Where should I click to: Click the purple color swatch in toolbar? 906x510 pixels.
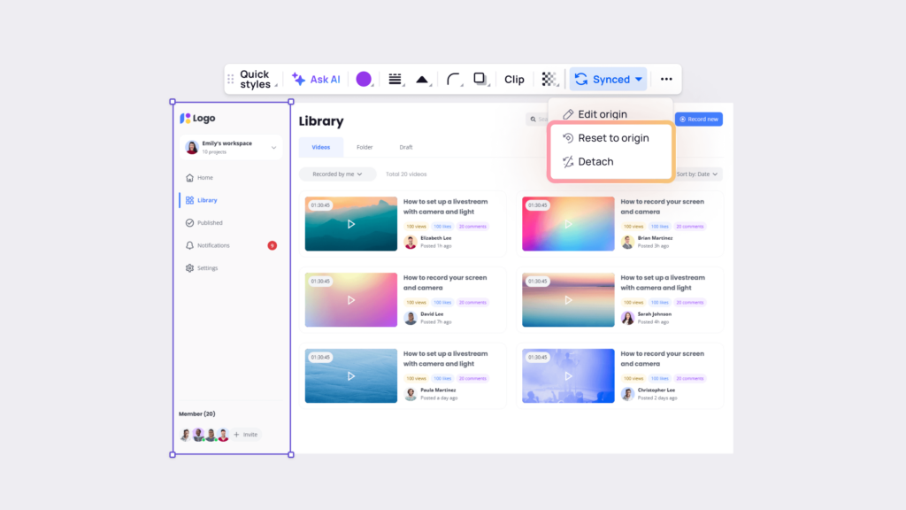point(364,79)
